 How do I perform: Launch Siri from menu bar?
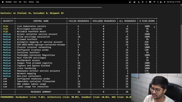coord(165,2)
